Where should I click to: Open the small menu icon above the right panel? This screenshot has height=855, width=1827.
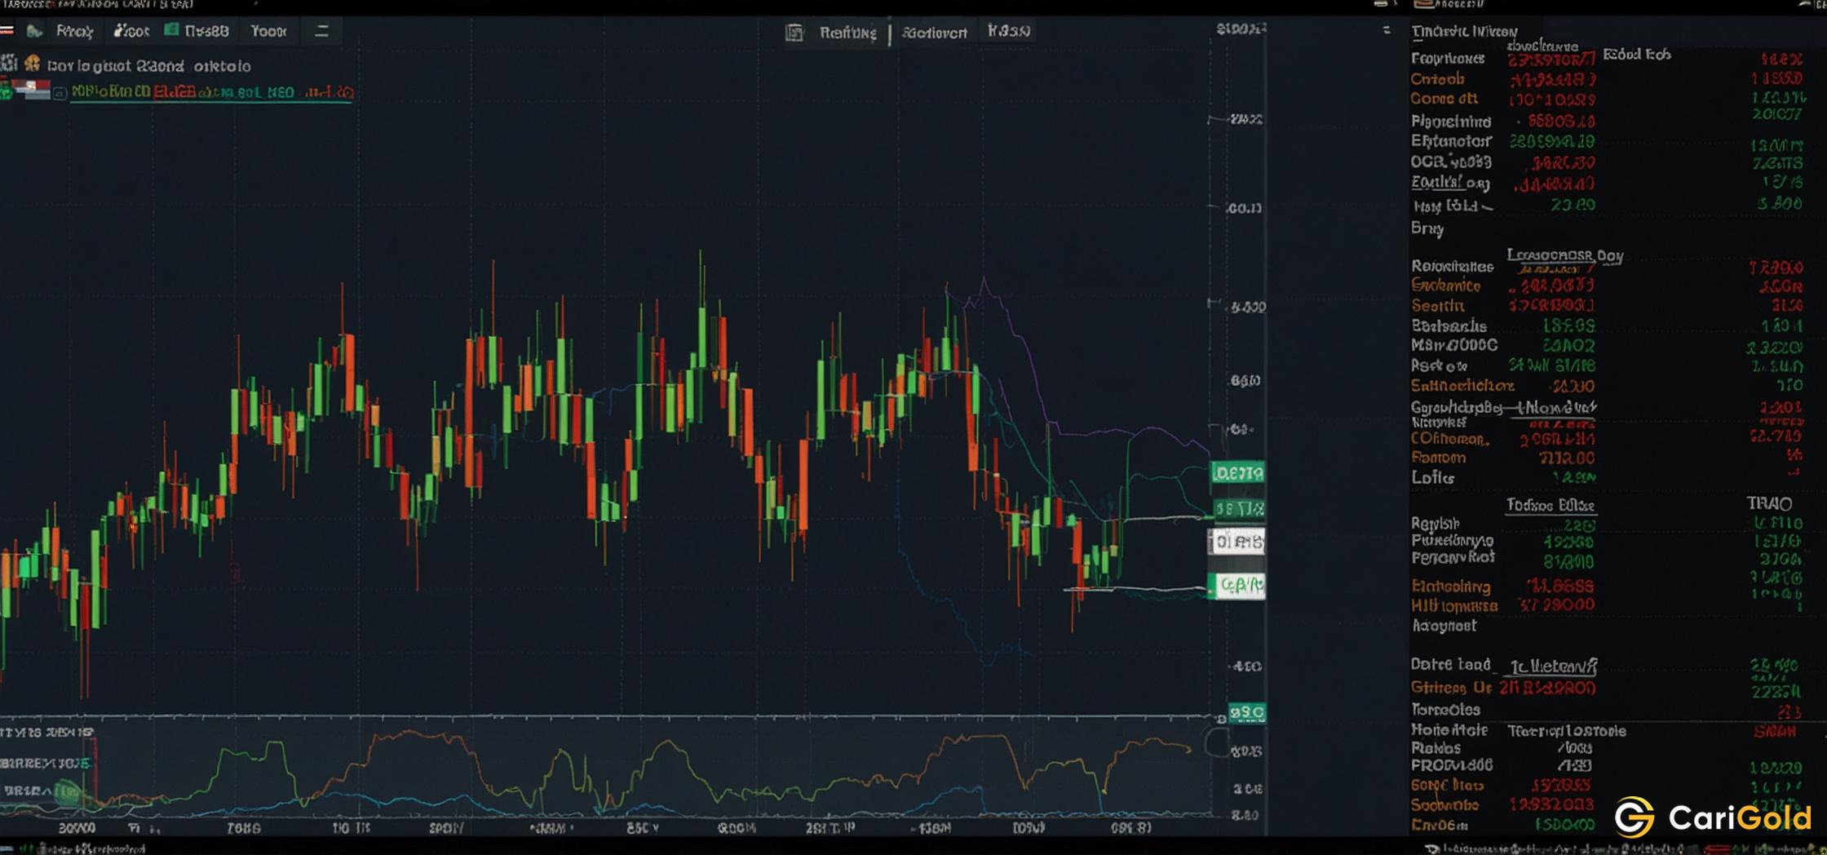tap(1387, 29)
